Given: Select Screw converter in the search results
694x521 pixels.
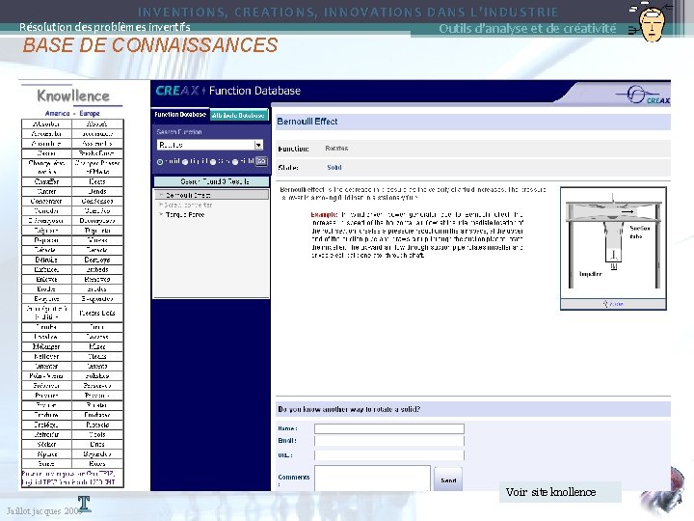Looking at the screenshot, I should click(x=188, y=205).
